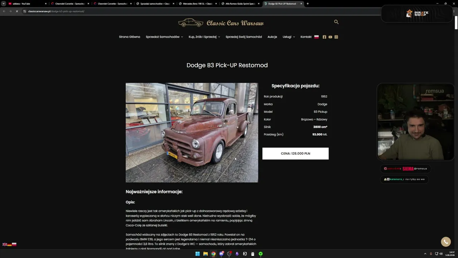Click the Specyfikacja pojazdu heading

coord(296,86)
